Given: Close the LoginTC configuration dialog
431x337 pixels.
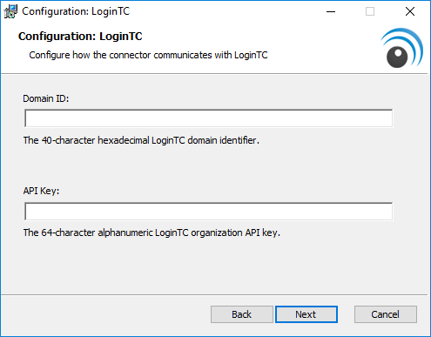Looking at the screenshot, I should coord(410,11).
